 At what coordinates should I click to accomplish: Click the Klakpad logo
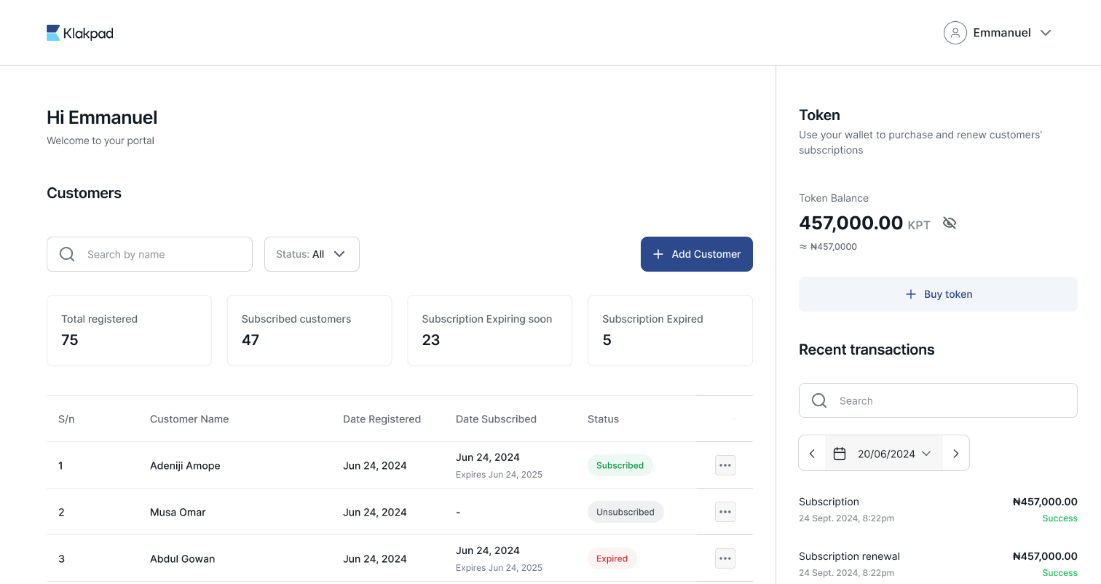coord(80,33)
